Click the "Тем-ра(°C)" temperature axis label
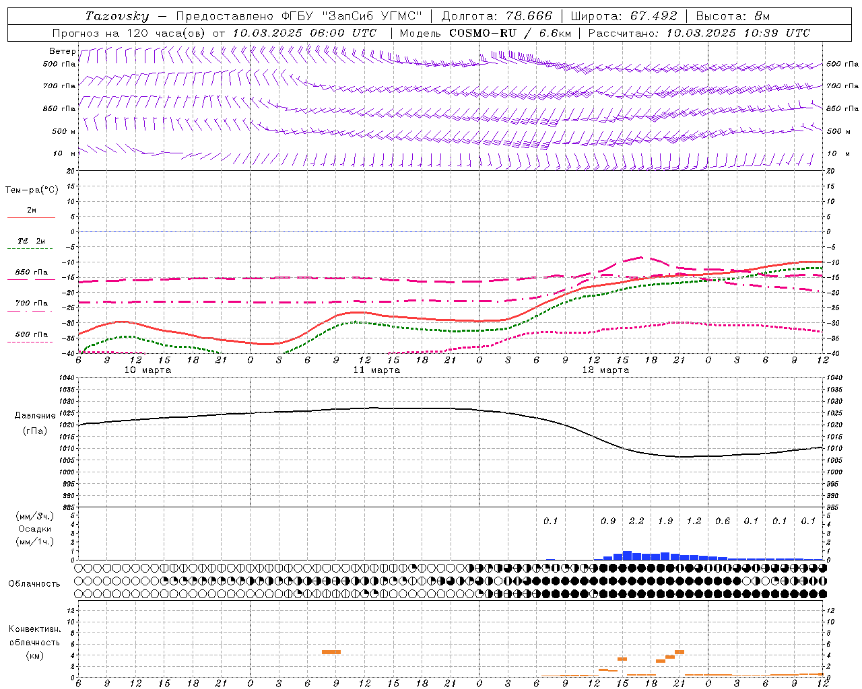 [x=32, y=190]
